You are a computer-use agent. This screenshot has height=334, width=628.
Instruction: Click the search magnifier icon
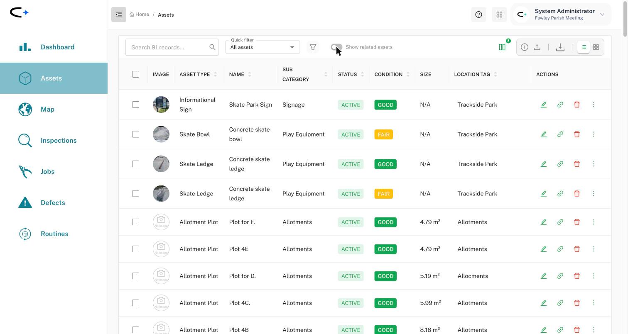coord(212,47)
